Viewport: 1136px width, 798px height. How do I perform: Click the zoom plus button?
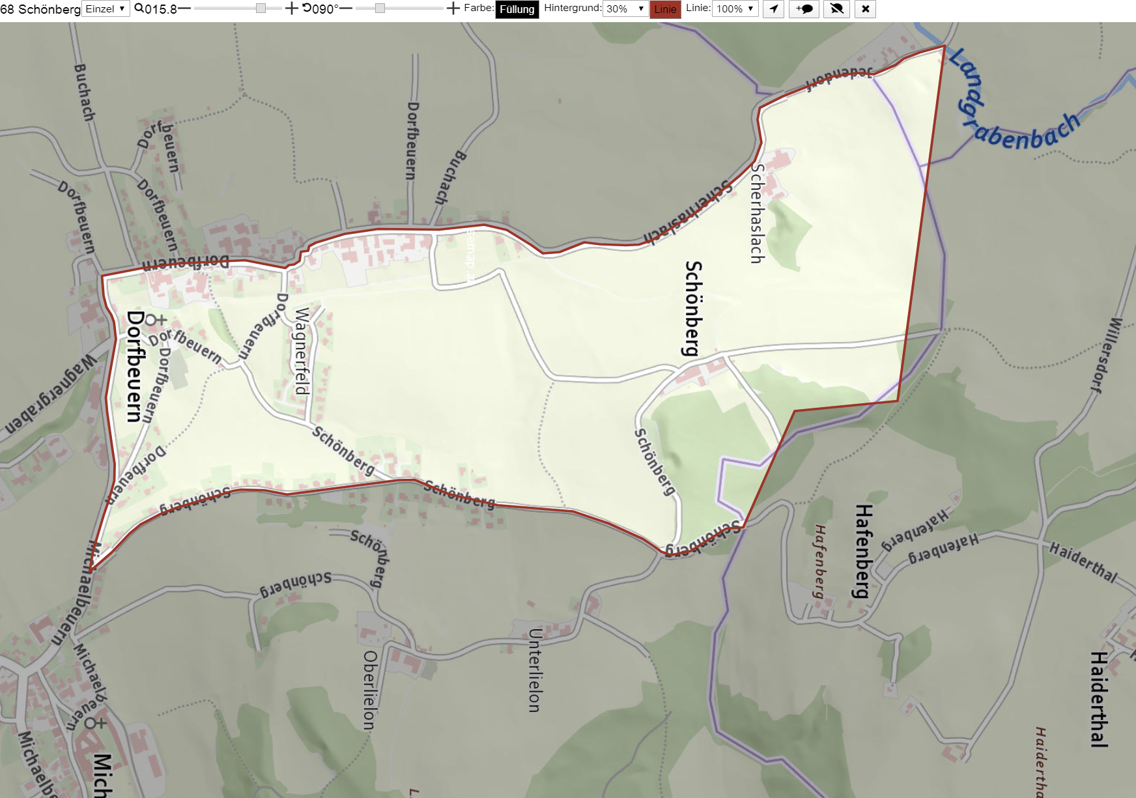pyautogui.click(x=291, y=8)
